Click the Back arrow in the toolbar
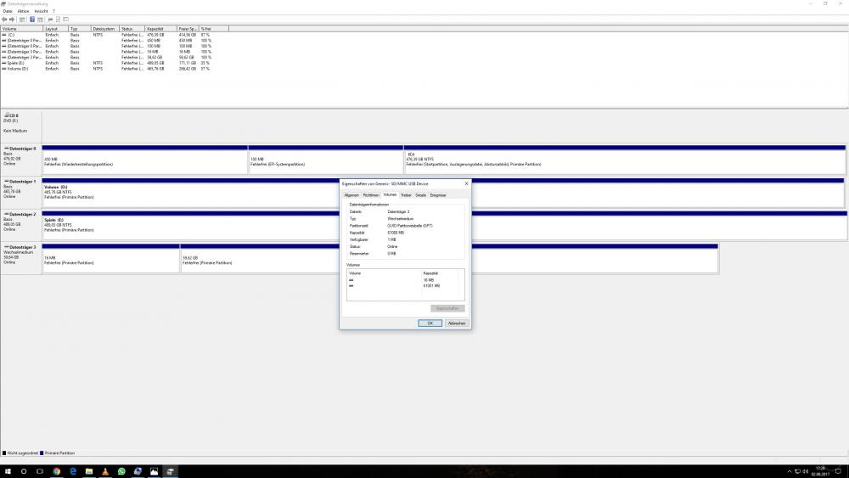This screenshot has height=478, width=849. pyautogui.click(x=4, y=19)
